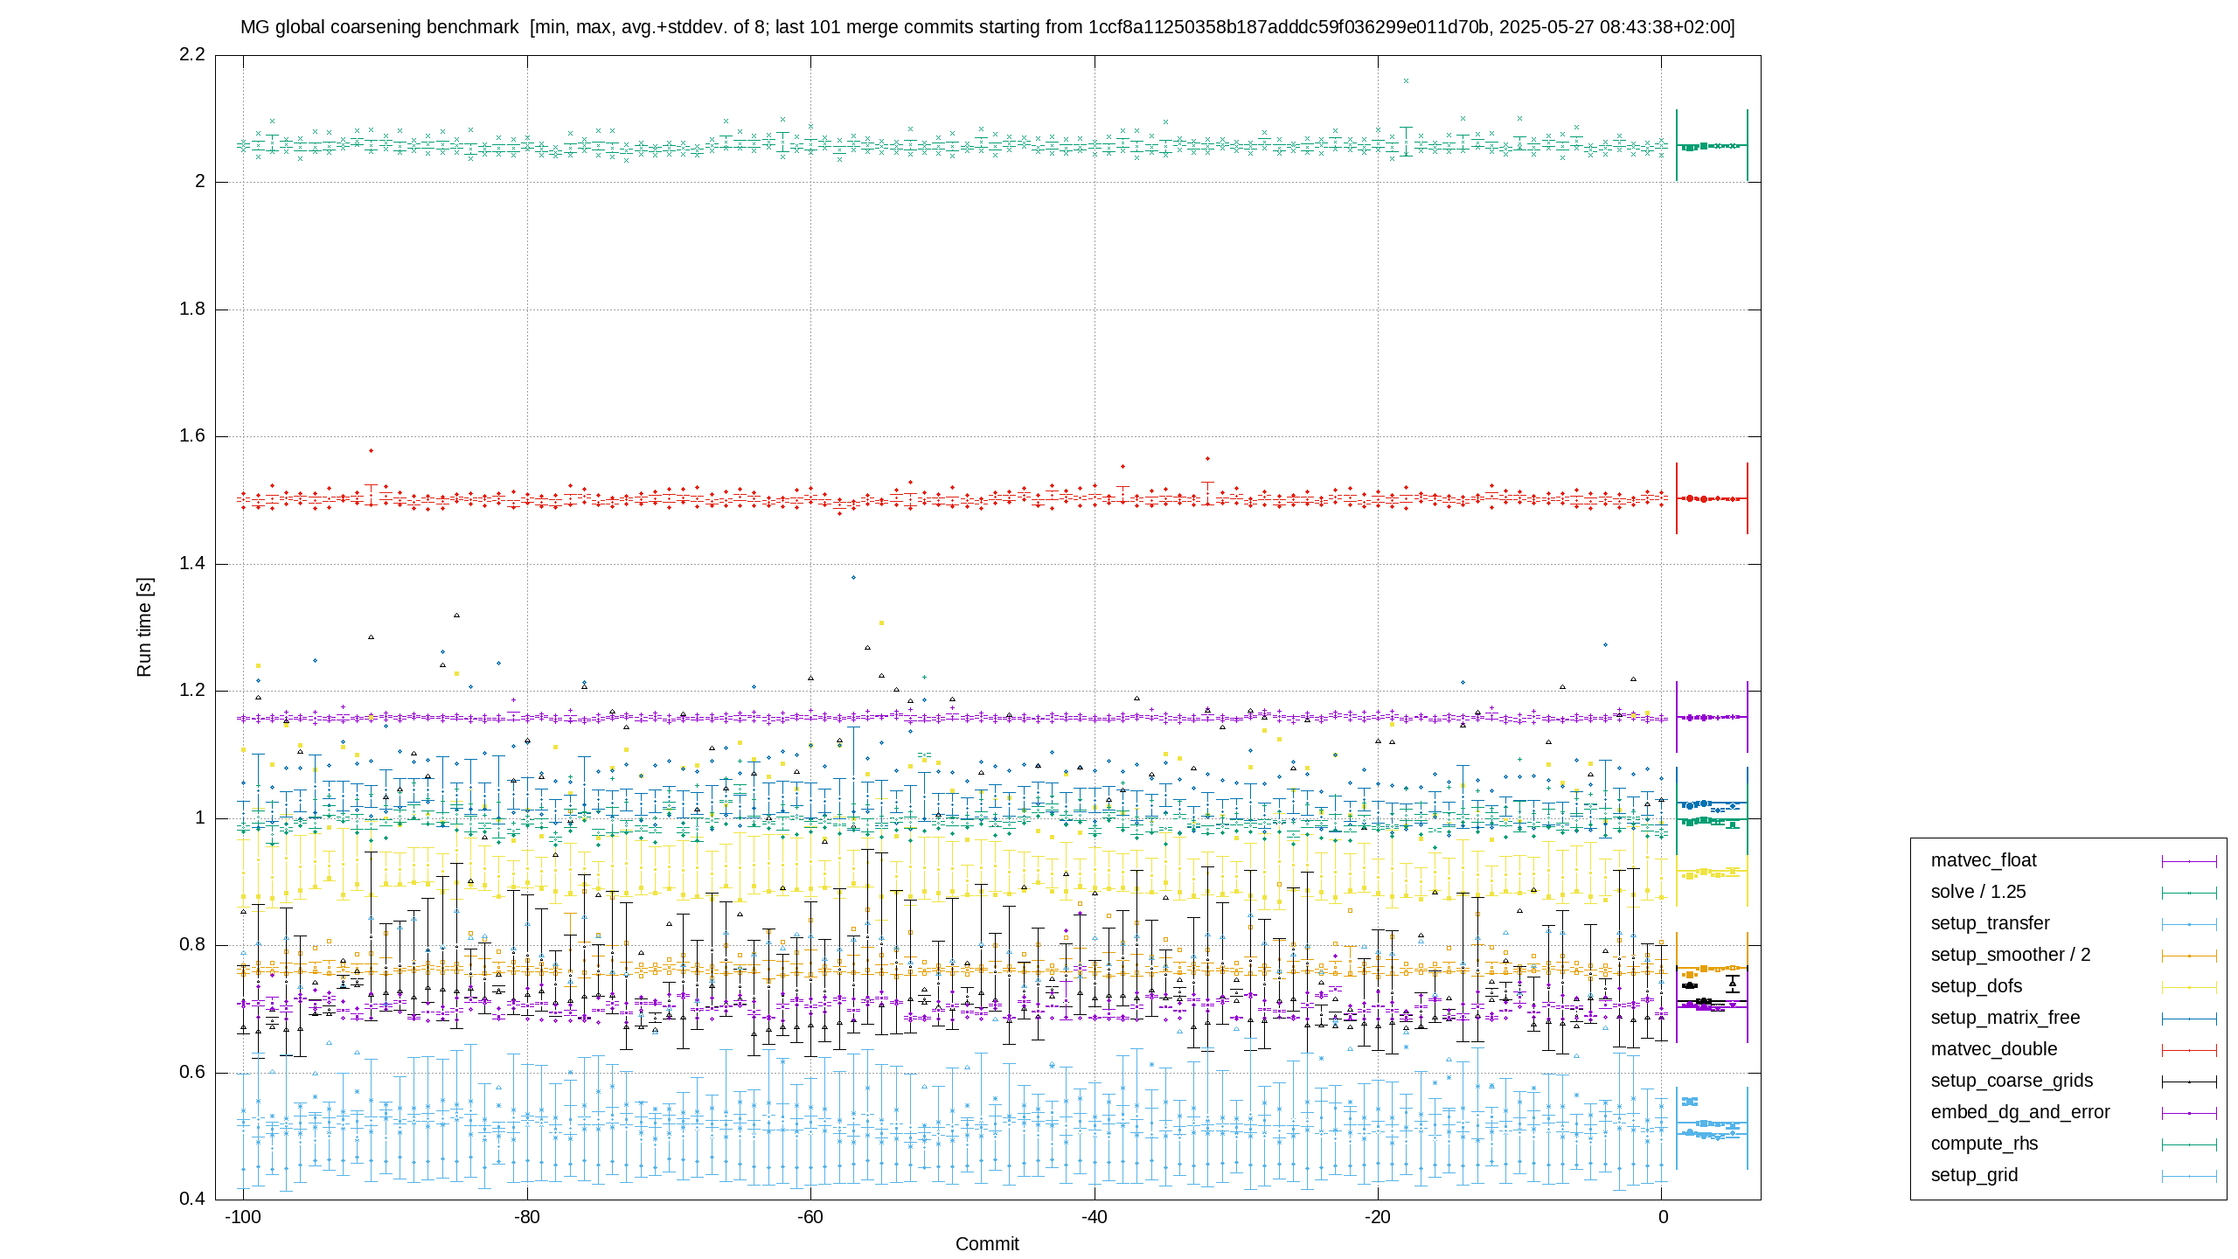2238x1259 pixels.
Task: Click the 1.6 tick label on y-axis
Action: click(x=192, y=436)
